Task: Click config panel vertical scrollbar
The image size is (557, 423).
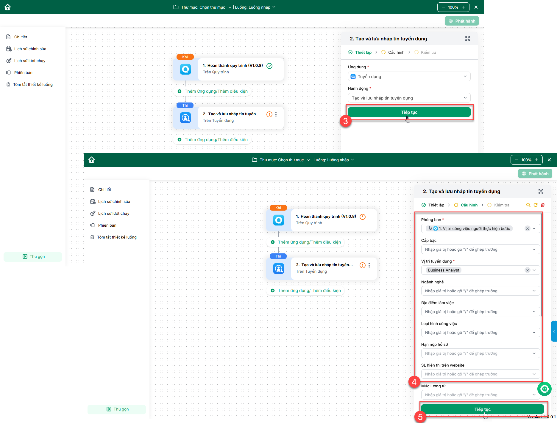Action: coord(542,264)
